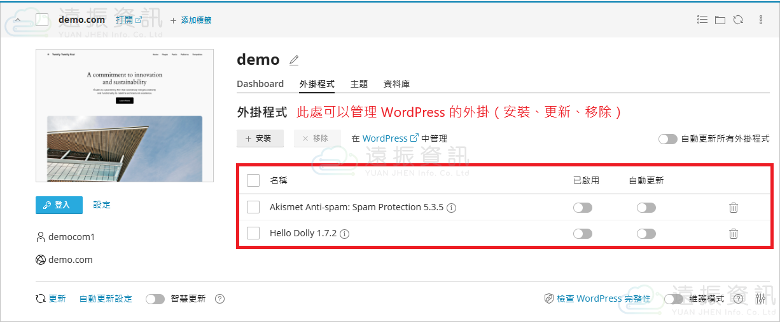This screenshot has height=322, width=780.
Task: Collapse the demo.com site panel chevron
Action: tap(18, 20)
